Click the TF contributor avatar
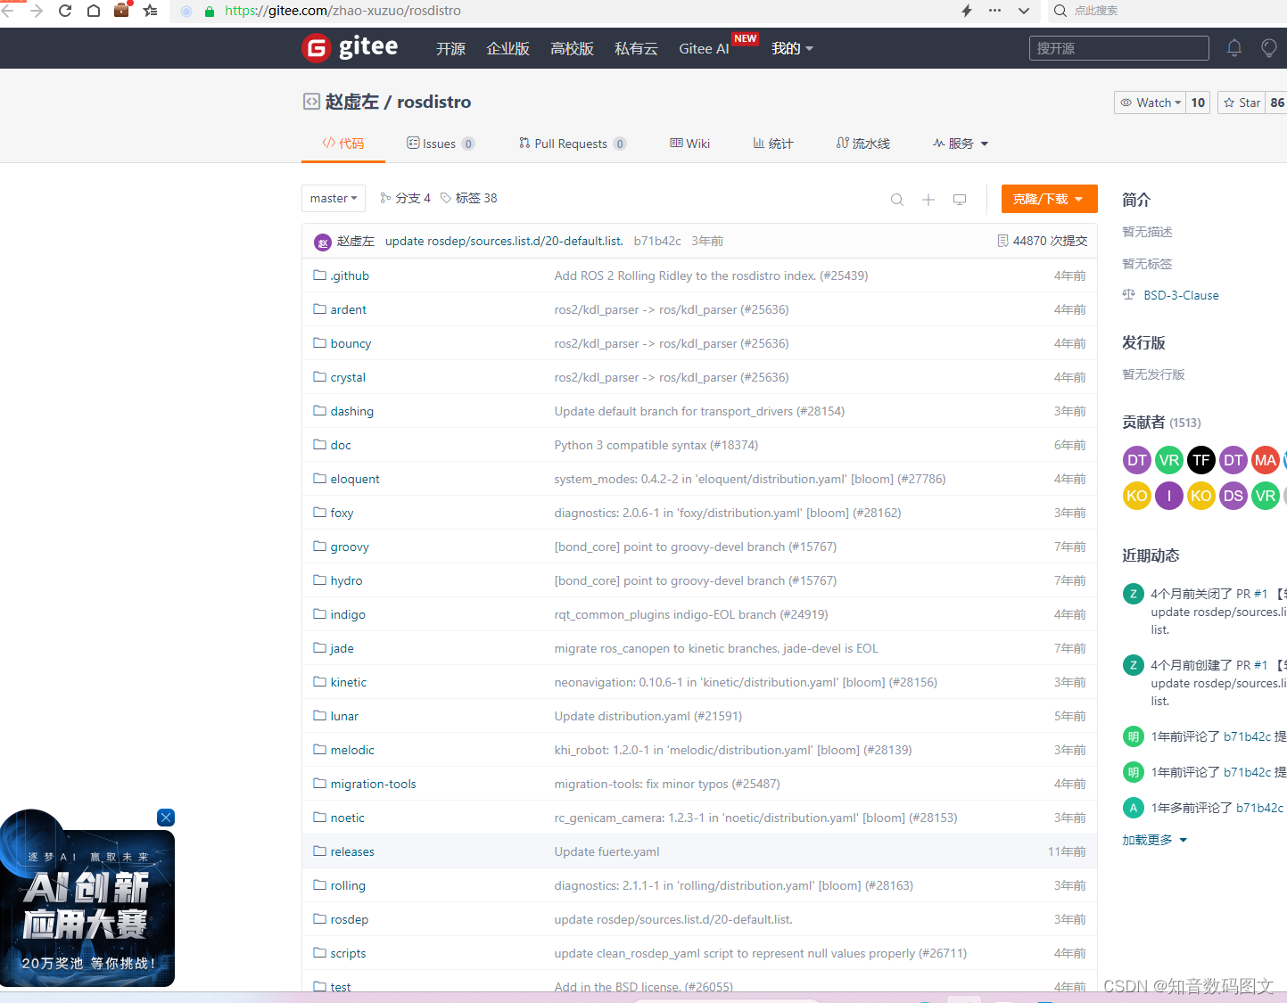The width and height of the screenshot is (1287, 1003). (x=1201, y=460)
